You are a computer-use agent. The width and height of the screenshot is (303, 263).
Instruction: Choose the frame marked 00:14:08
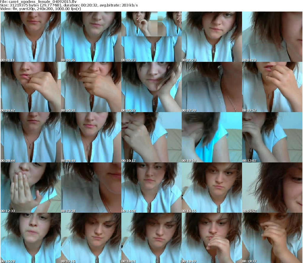[151, 188]
